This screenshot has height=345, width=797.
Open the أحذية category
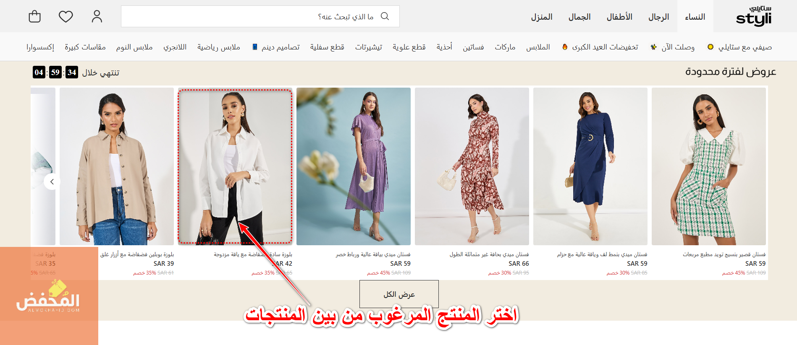(444, 47)
